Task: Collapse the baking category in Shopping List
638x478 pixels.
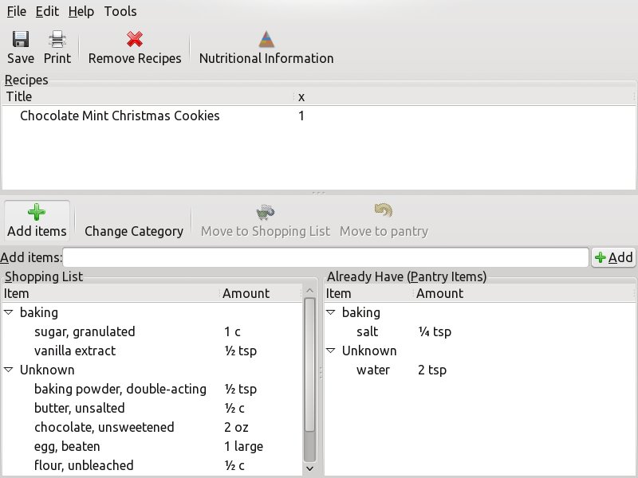Action: click(8, 312)
